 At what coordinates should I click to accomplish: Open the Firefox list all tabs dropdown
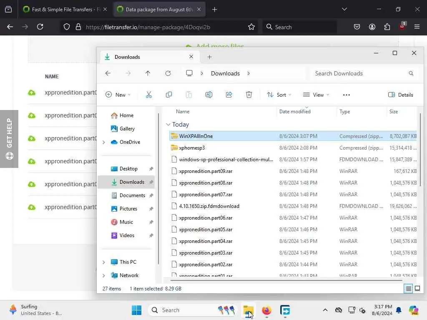click(344, 9)
